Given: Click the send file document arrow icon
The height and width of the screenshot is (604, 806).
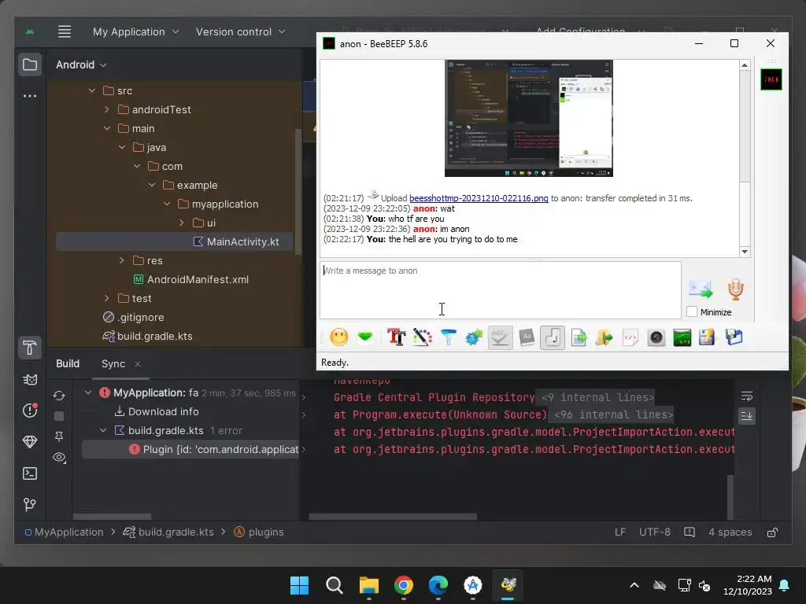Looking at the screenshot, I should (x=579, y=337).
